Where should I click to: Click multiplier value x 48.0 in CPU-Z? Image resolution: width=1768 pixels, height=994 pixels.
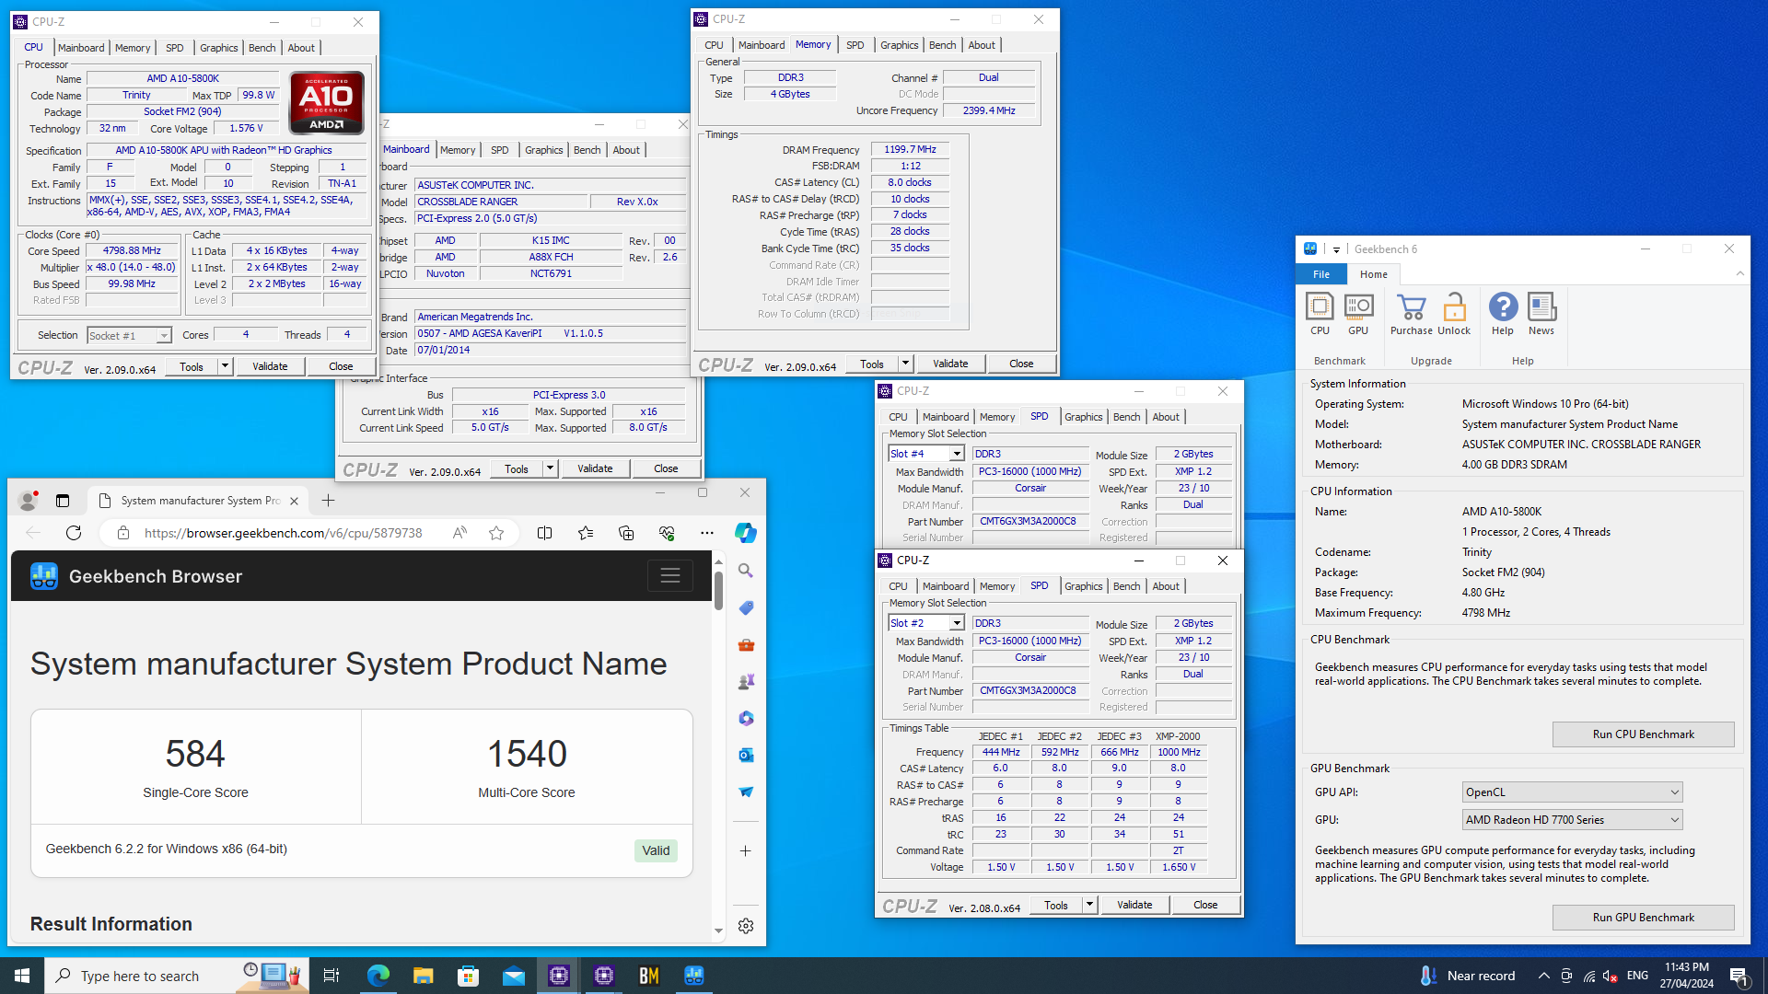tap(131, 268)
